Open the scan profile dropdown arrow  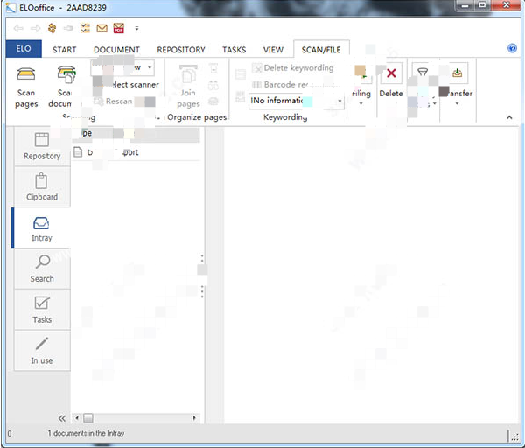click(150, 67)
